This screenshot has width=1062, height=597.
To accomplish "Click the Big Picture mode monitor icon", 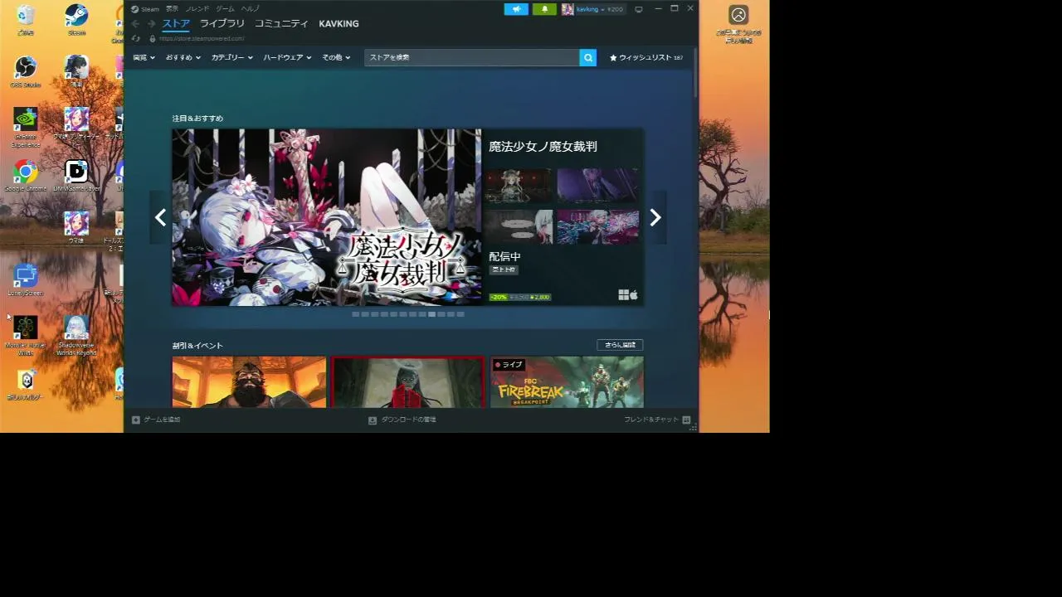I will pyautogui.click(x=638, y=9).
